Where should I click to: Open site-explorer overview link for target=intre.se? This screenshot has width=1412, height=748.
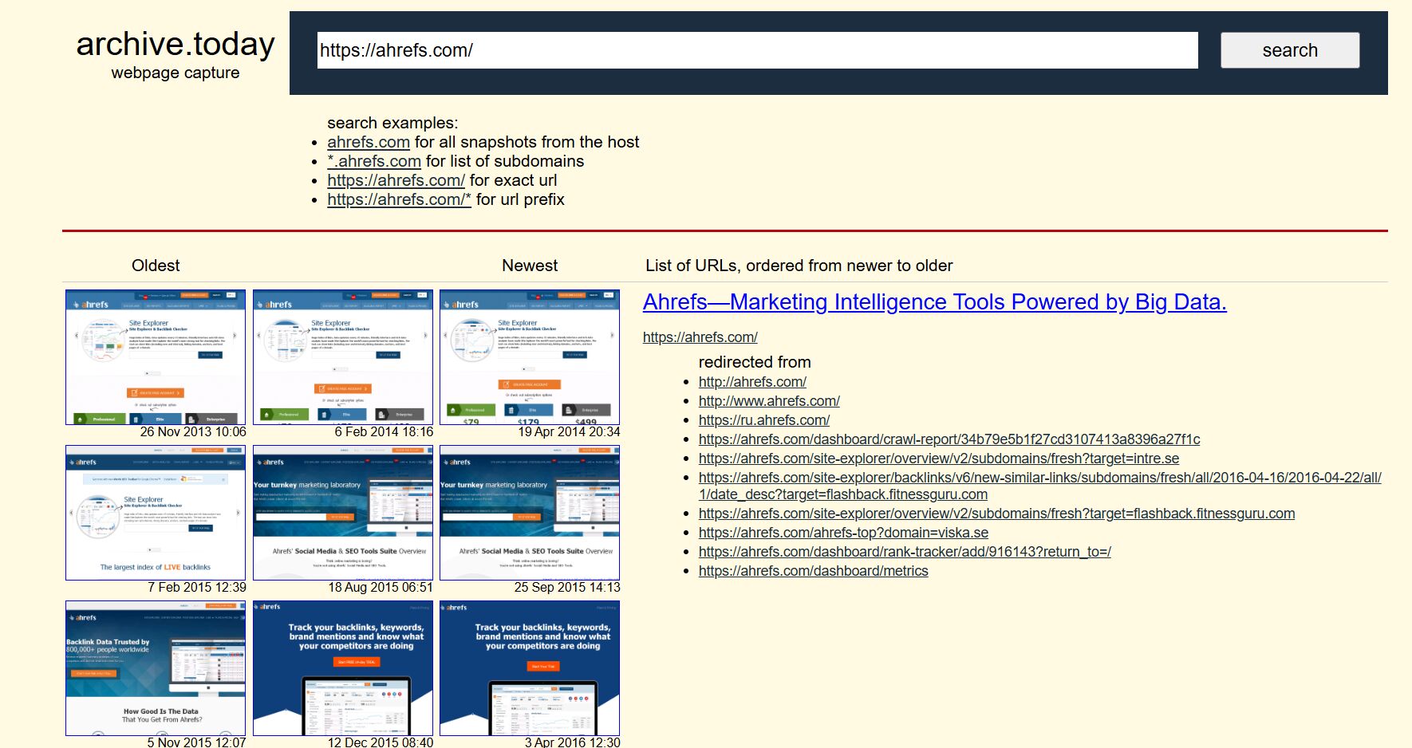[939, 459]
